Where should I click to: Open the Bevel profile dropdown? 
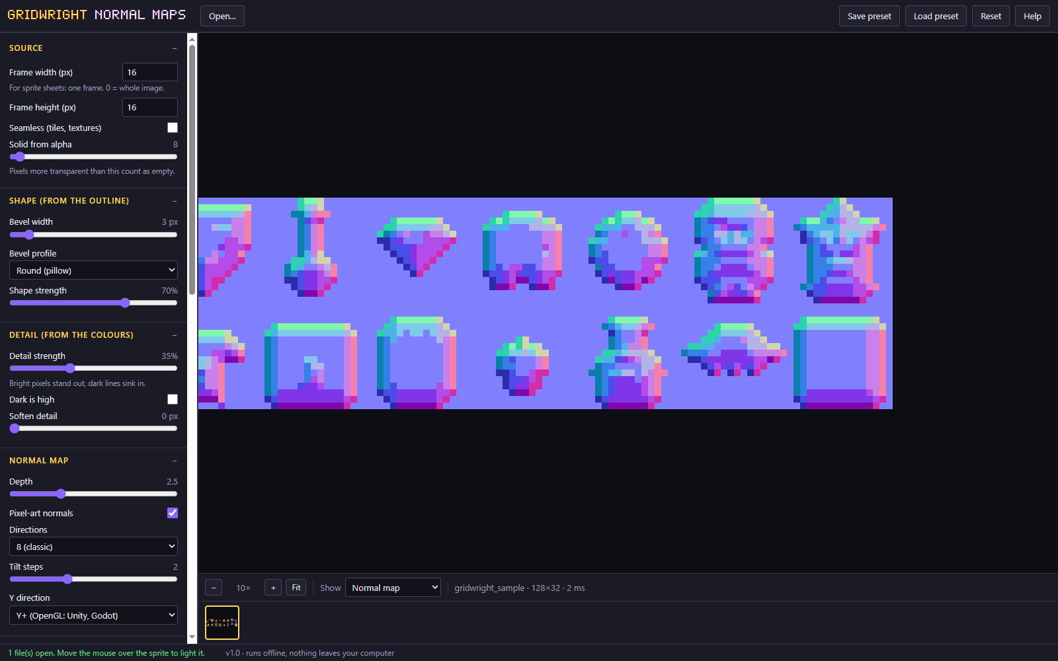(x=93, y=270)
